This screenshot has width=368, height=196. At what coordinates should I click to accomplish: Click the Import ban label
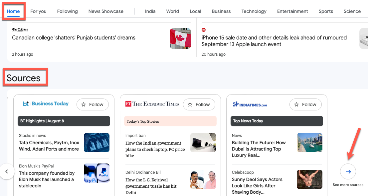[x=135, y=135]
